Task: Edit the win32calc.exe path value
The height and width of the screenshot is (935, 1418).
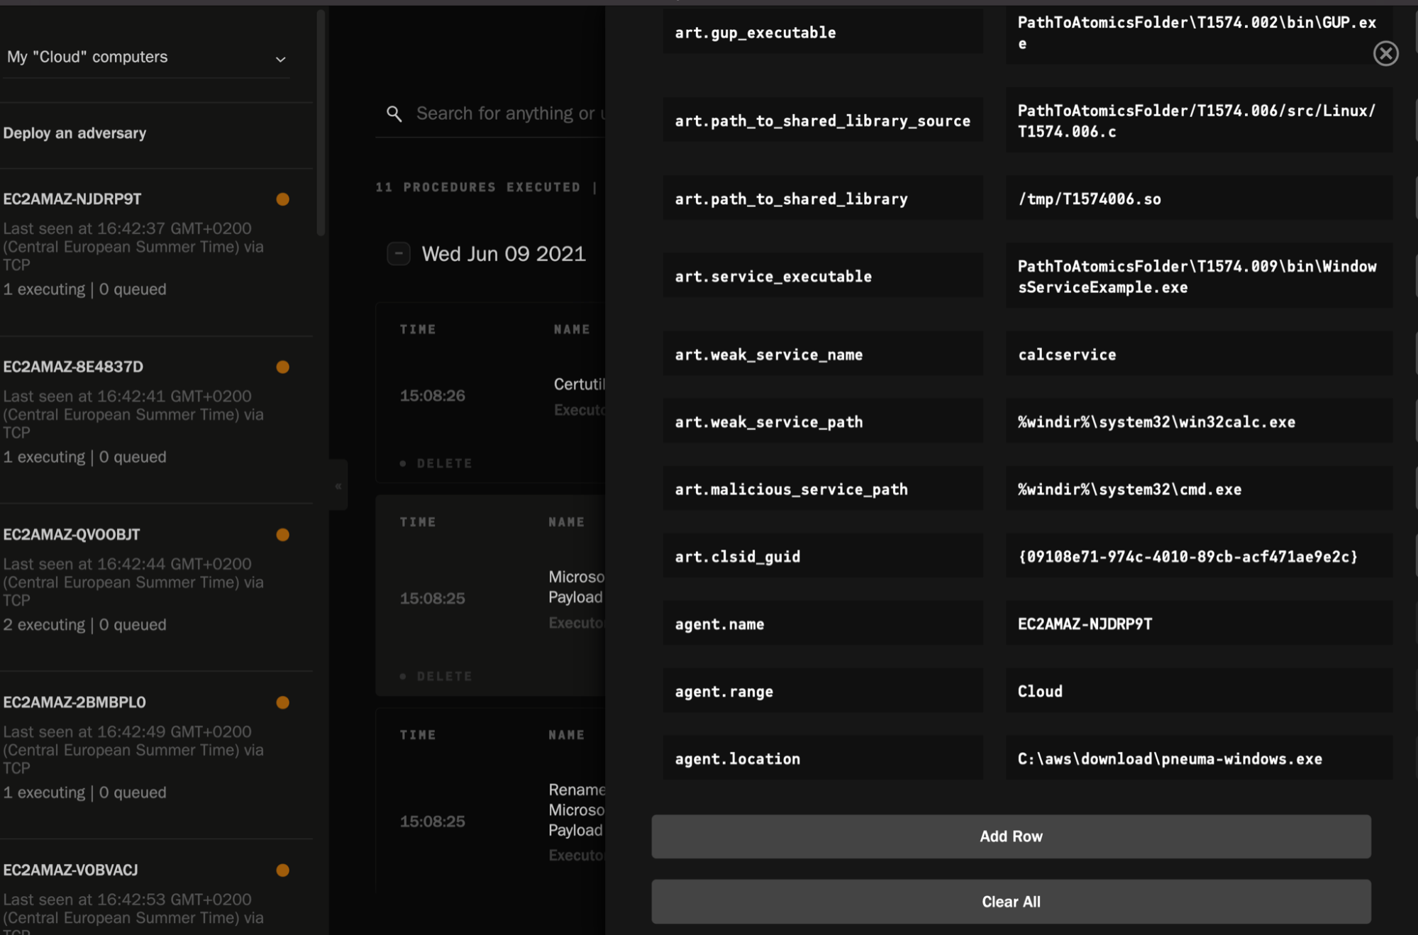Action: point(1199,421)
